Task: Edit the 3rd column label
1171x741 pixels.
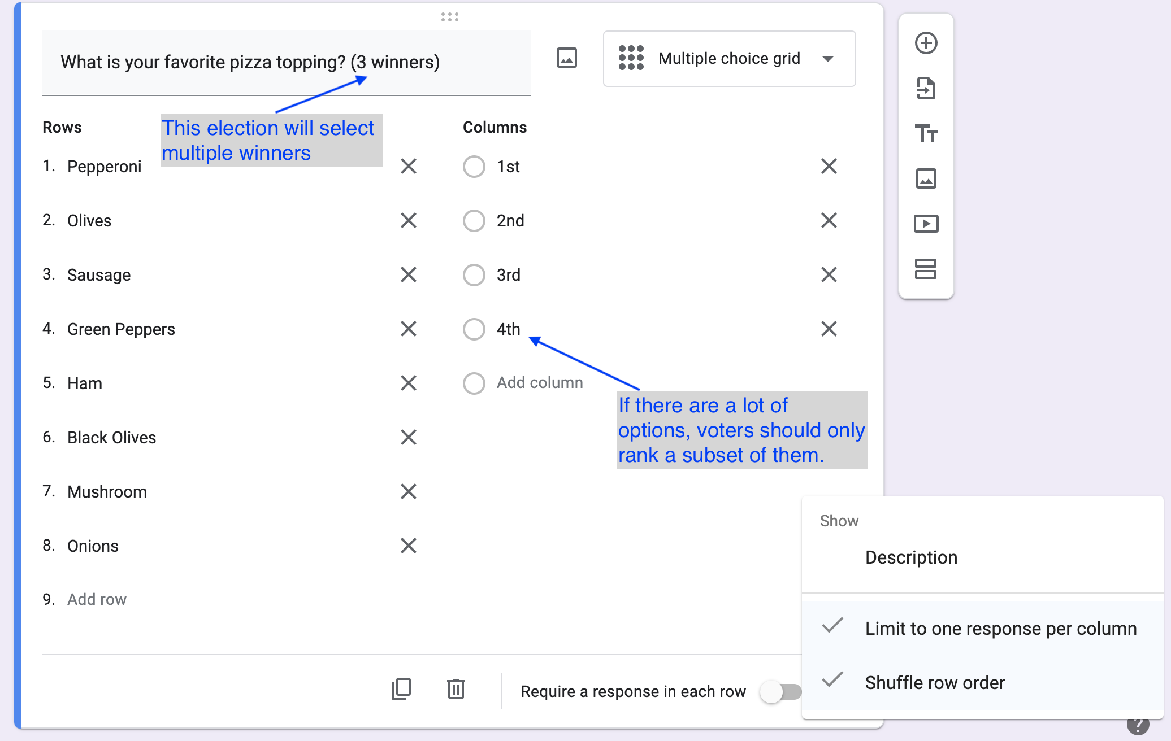Action: (509, 275)
